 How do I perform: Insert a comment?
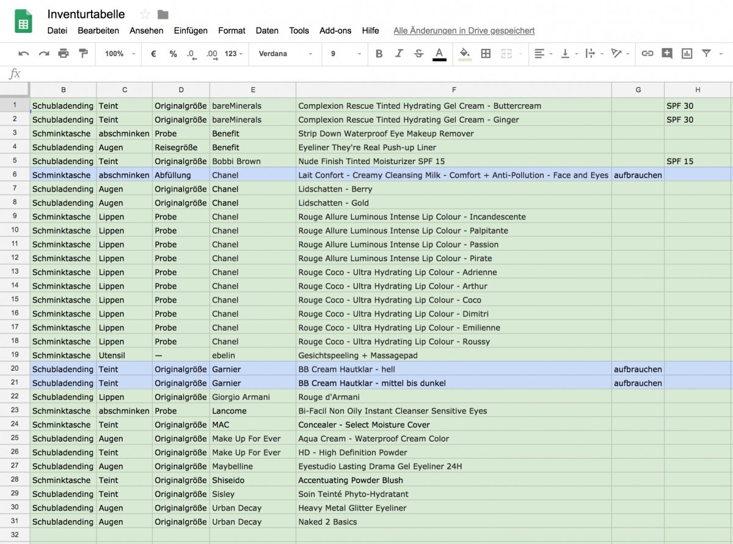(667, 54)
